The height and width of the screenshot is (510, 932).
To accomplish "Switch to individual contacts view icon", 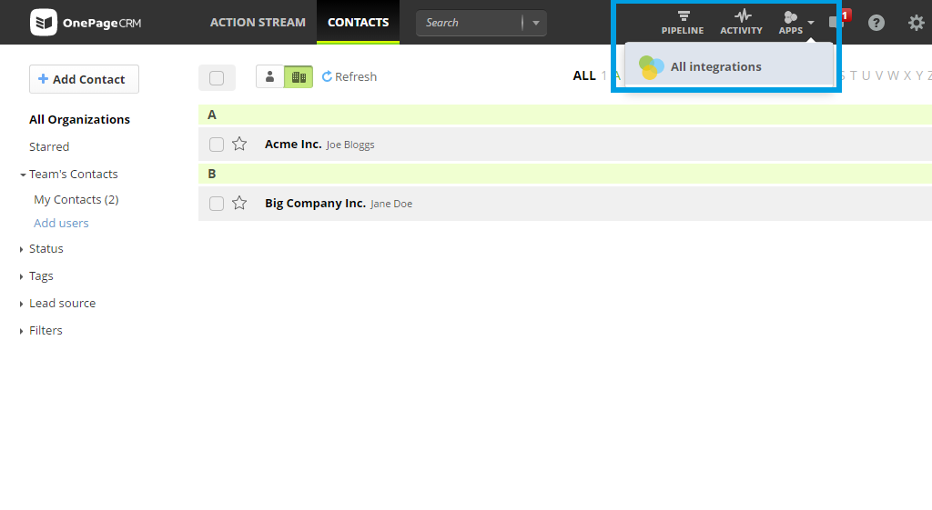I will coord(269,77).
